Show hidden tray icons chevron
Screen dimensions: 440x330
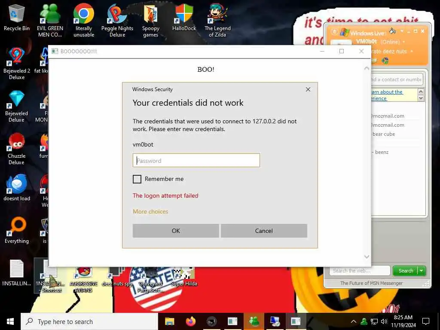[x=354, y=321]
